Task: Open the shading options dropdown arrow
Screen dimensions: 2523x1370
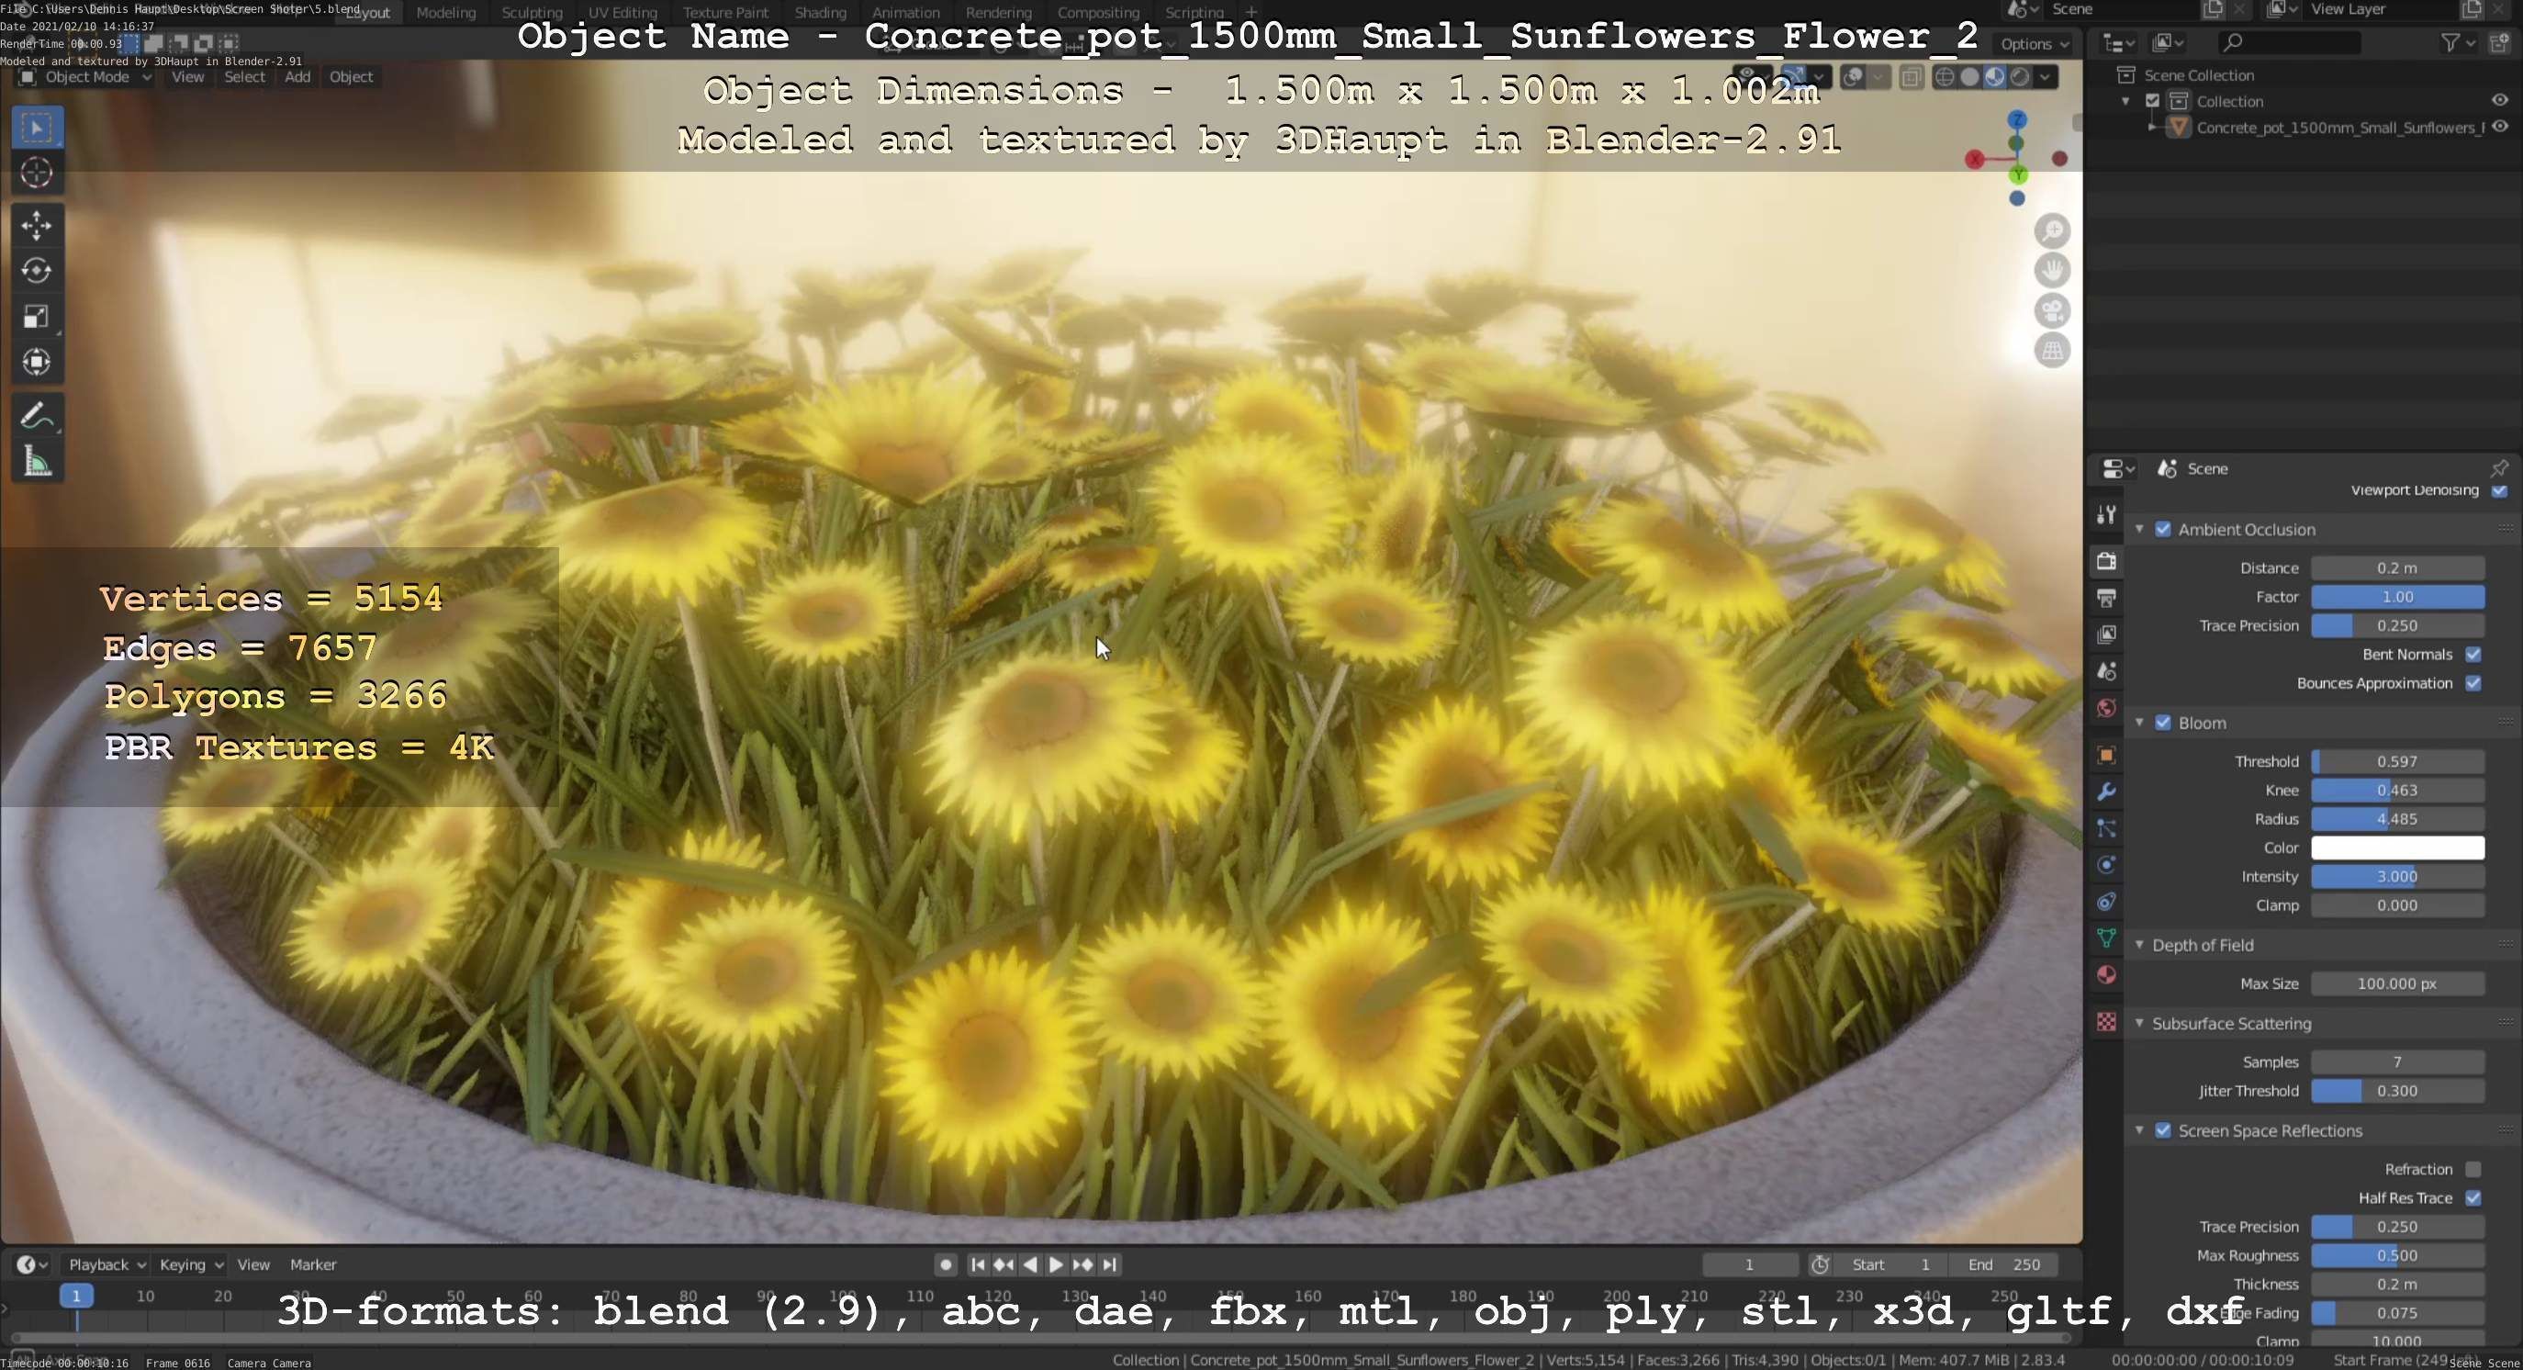Action: pyautogui.click(x=2045, y=77)
